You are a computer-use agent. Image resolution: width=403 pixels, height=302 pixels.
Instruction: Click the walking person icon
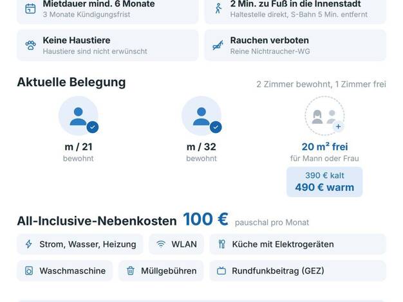tap(218, 8)
